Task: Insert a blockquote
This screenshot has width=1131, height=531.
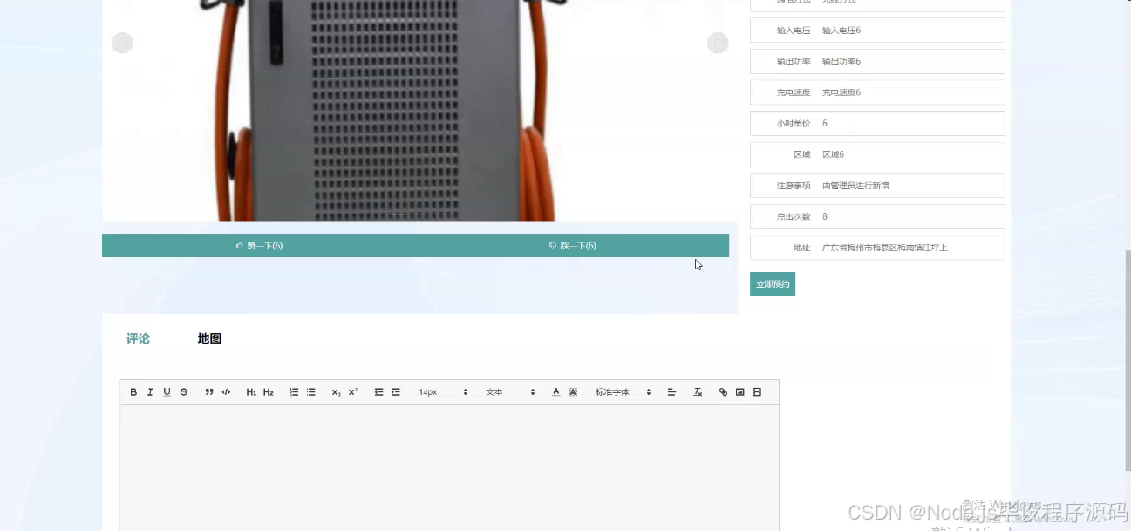Action: point(209,392)
